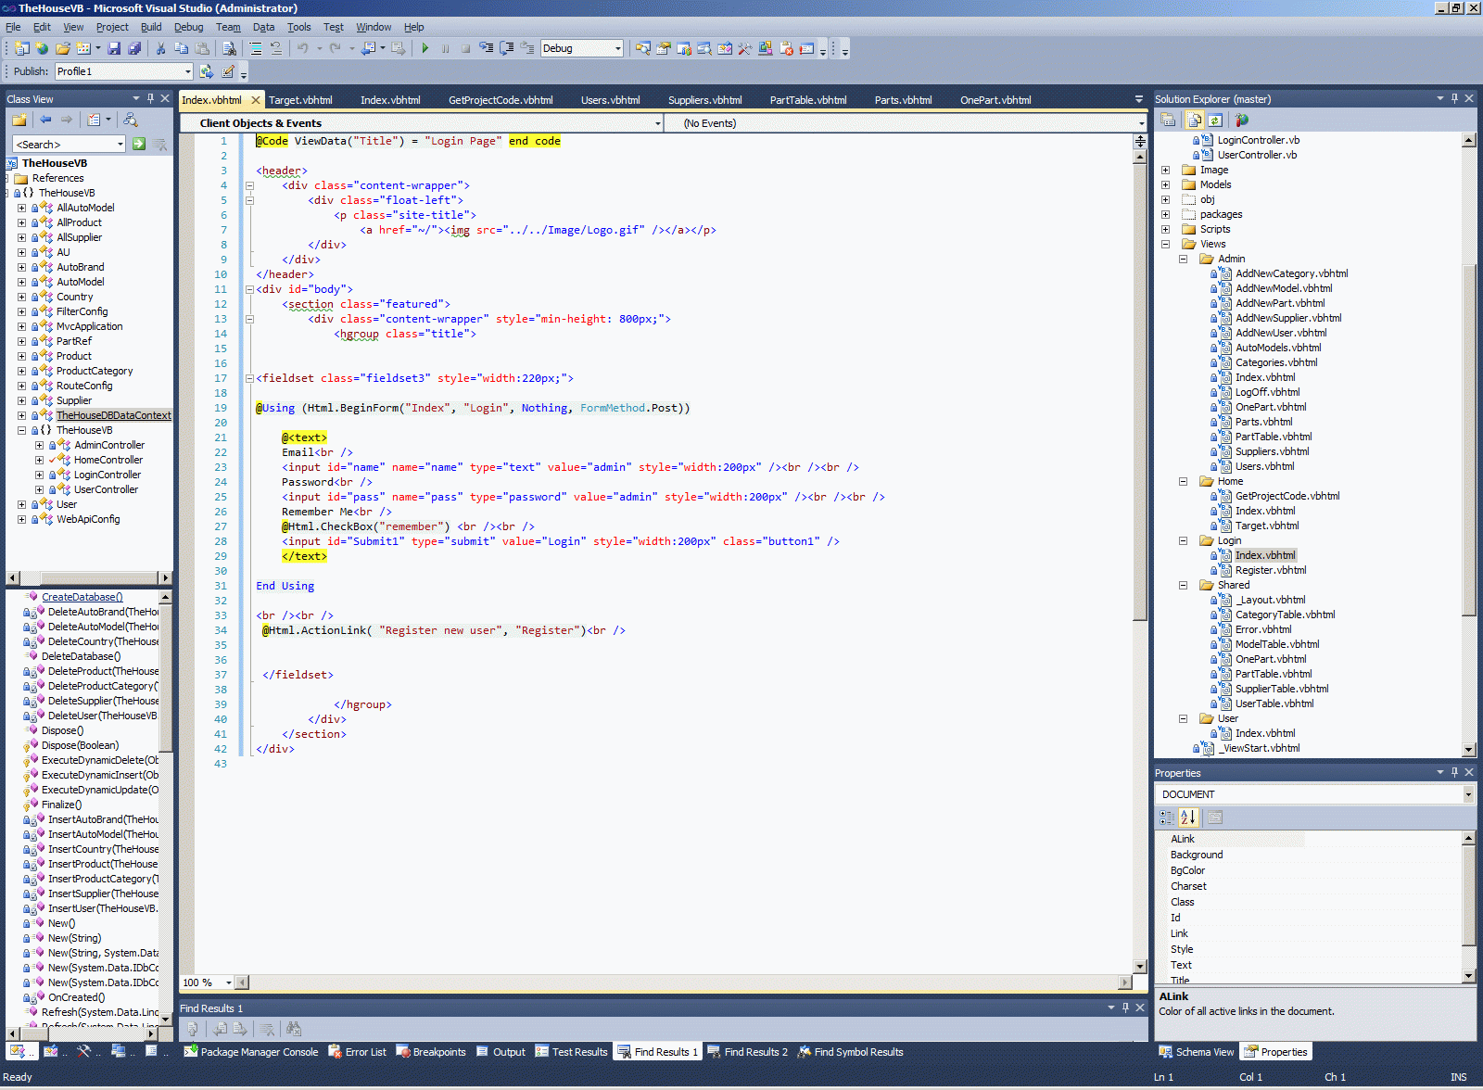The height and width of the screenshot is (1090, 1483).
Task: Open the Build menu
Action: pyautogui.click(x=150, y=27)
